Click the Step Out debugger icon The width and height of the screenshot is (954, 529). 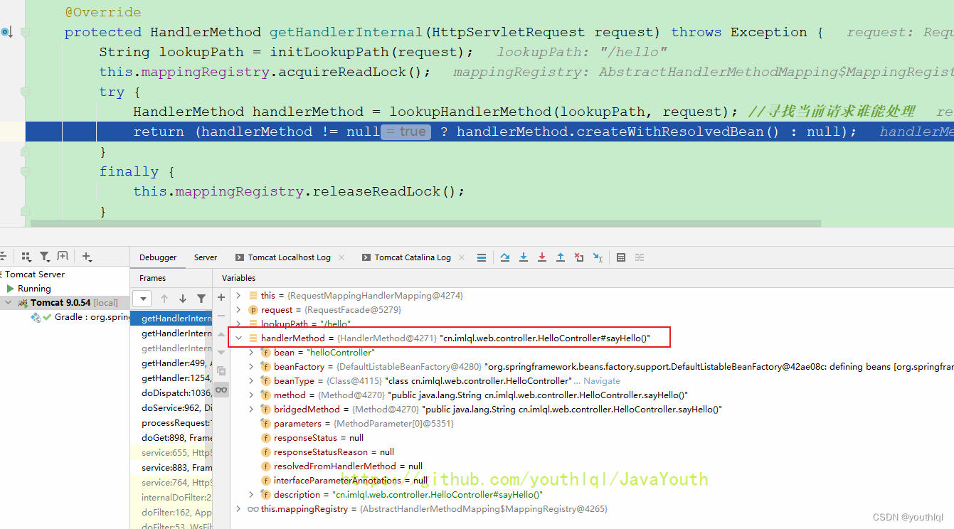click(x=561, y=257)
